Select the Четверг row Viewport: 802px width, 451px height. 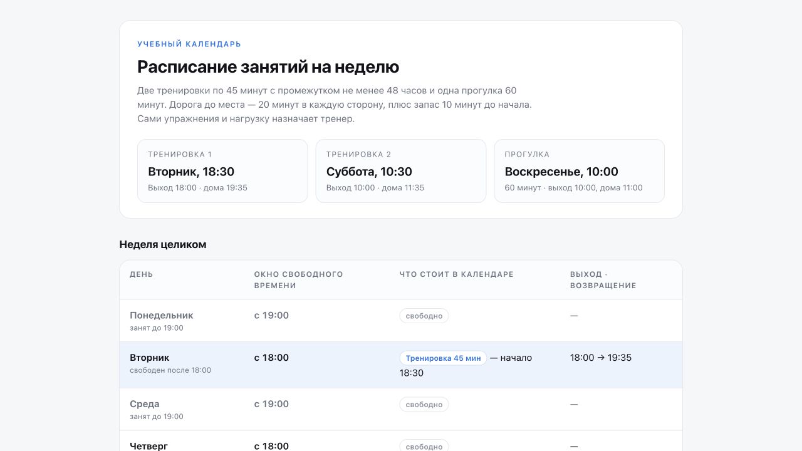[401, 441]
